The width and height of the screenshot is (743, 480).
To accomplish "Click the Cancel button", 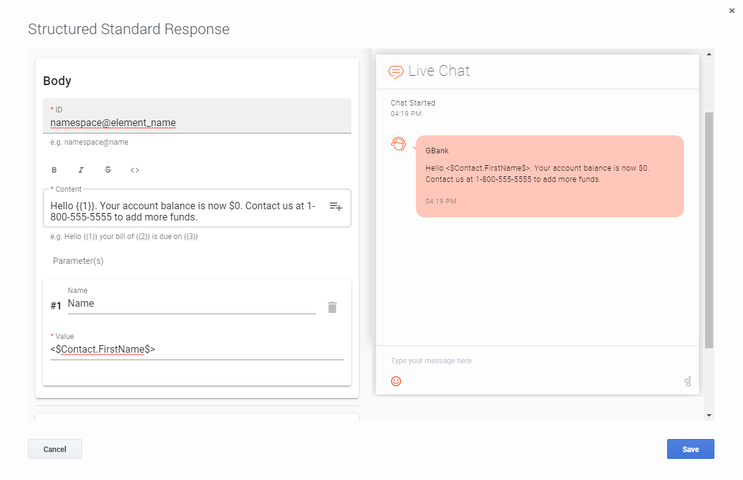I will pos(55,449).
